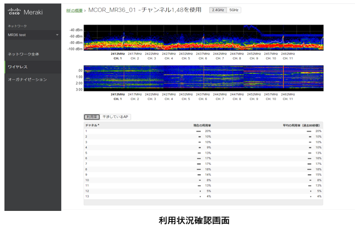Select channel 4 row in table
Screen dimensions: 355x232
203,148
